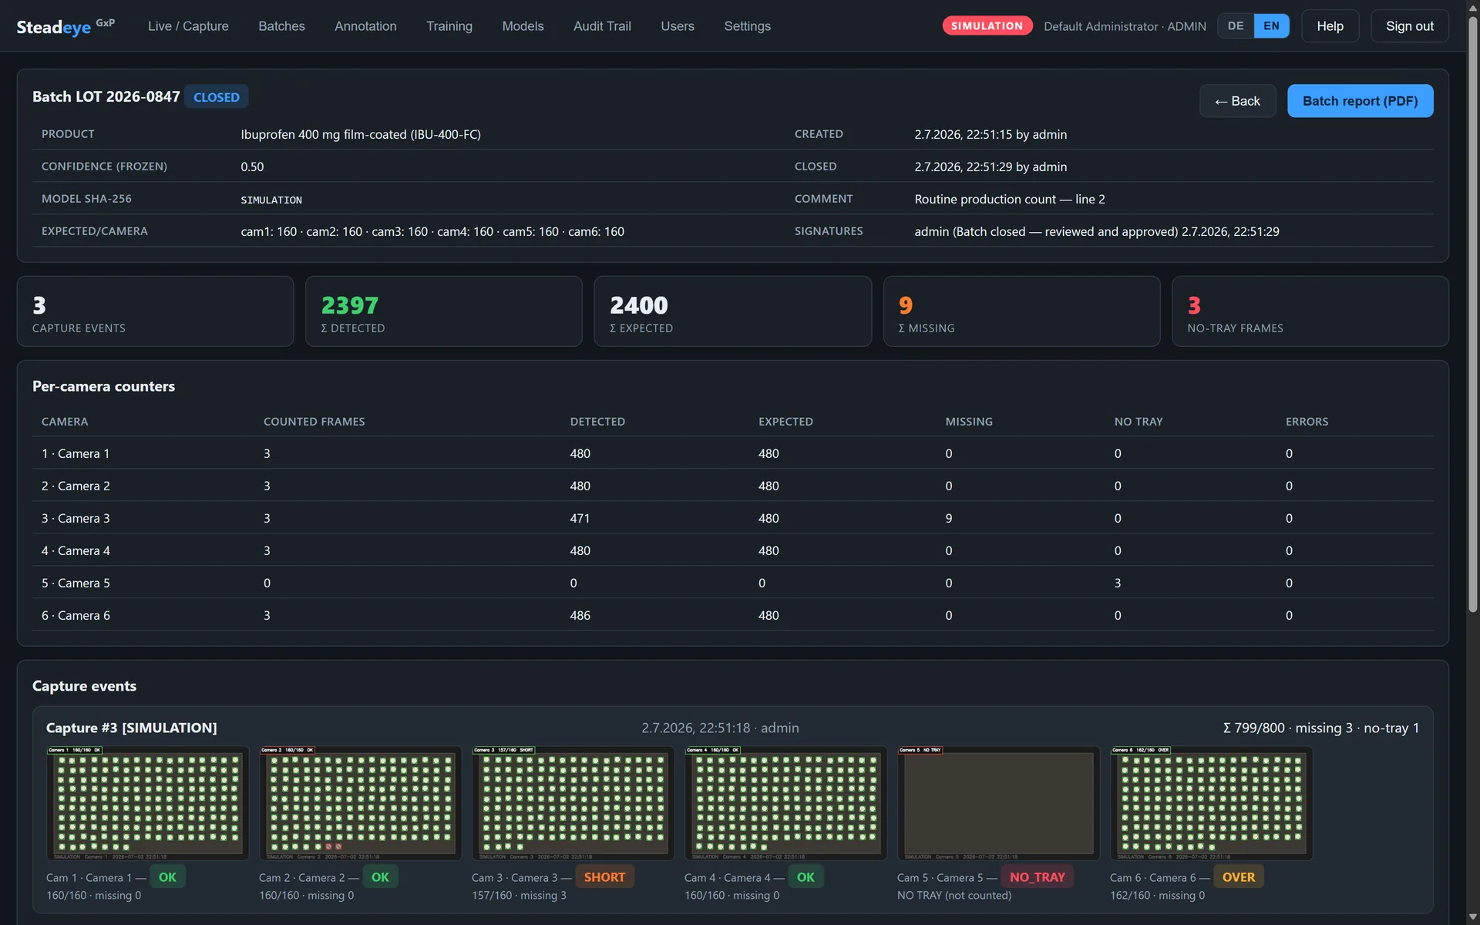1480x925 pixels.
Task: Click the 'Batch LOT 2026-0847' title
Action: point(106,96)
